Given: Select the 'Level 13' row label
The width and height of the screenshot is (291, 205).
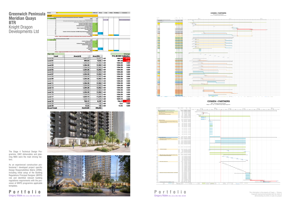Looking at the screenshot, I should point(51,88).
